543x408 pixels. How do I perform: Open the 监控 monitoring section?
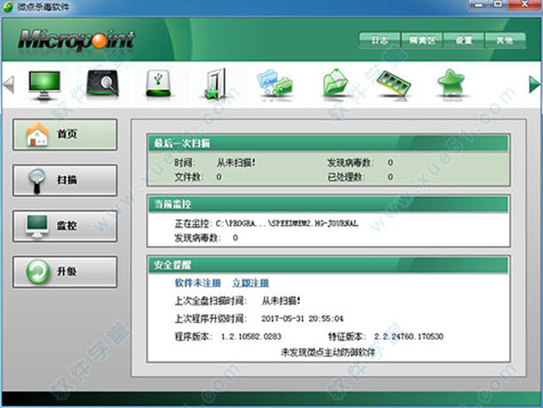pyautogui.click(x=65, y=226)
